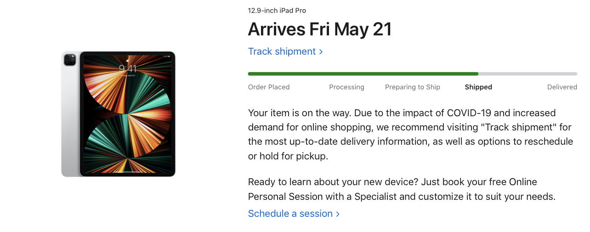Click the arrow after Schedule a session
The image size is (590, 232).
tap(338, 214)
